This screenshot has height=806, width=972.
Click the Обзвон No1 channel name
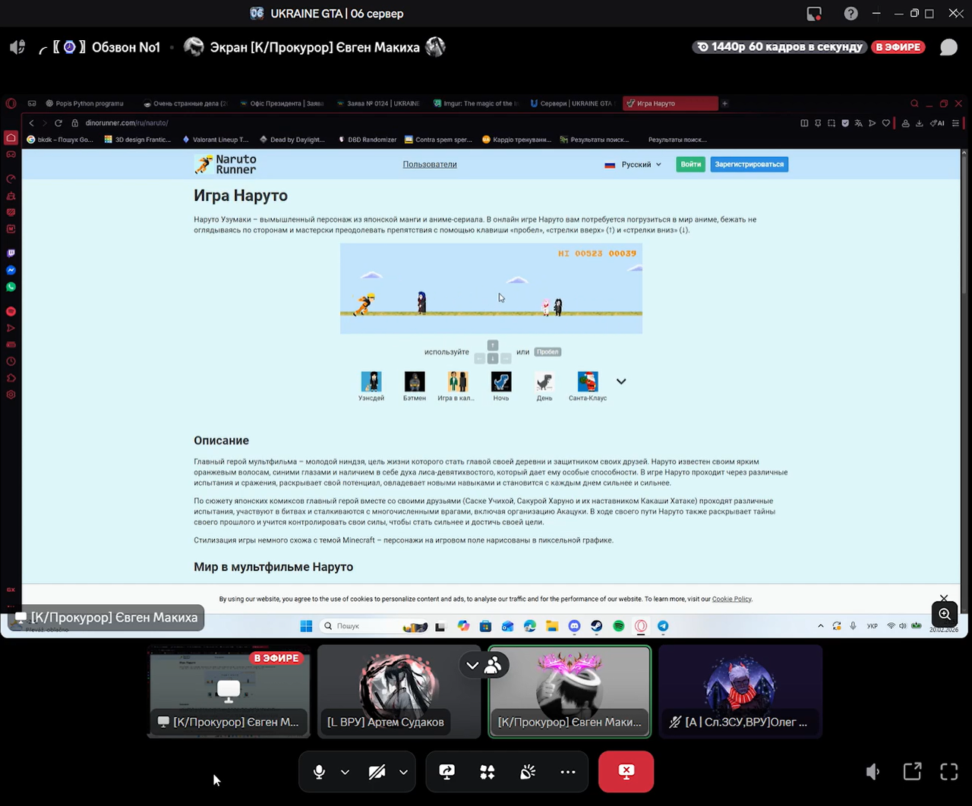point(126,47)
